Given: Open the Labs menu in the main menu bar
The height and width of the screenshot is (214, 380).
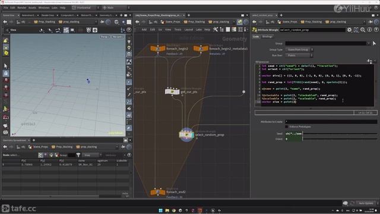Looking at the screenshot, I should pos(55,8).
